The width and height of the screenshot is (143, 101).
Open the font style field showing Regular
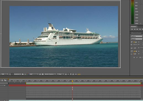(x=136, y=39)
